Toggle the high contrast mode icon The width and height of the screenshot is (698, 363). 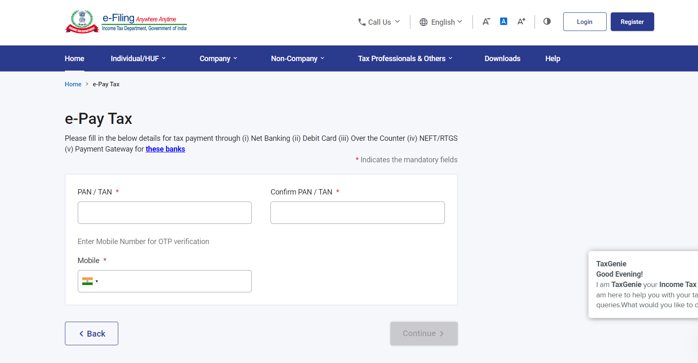pyautogui.click(x=547, y=21)
